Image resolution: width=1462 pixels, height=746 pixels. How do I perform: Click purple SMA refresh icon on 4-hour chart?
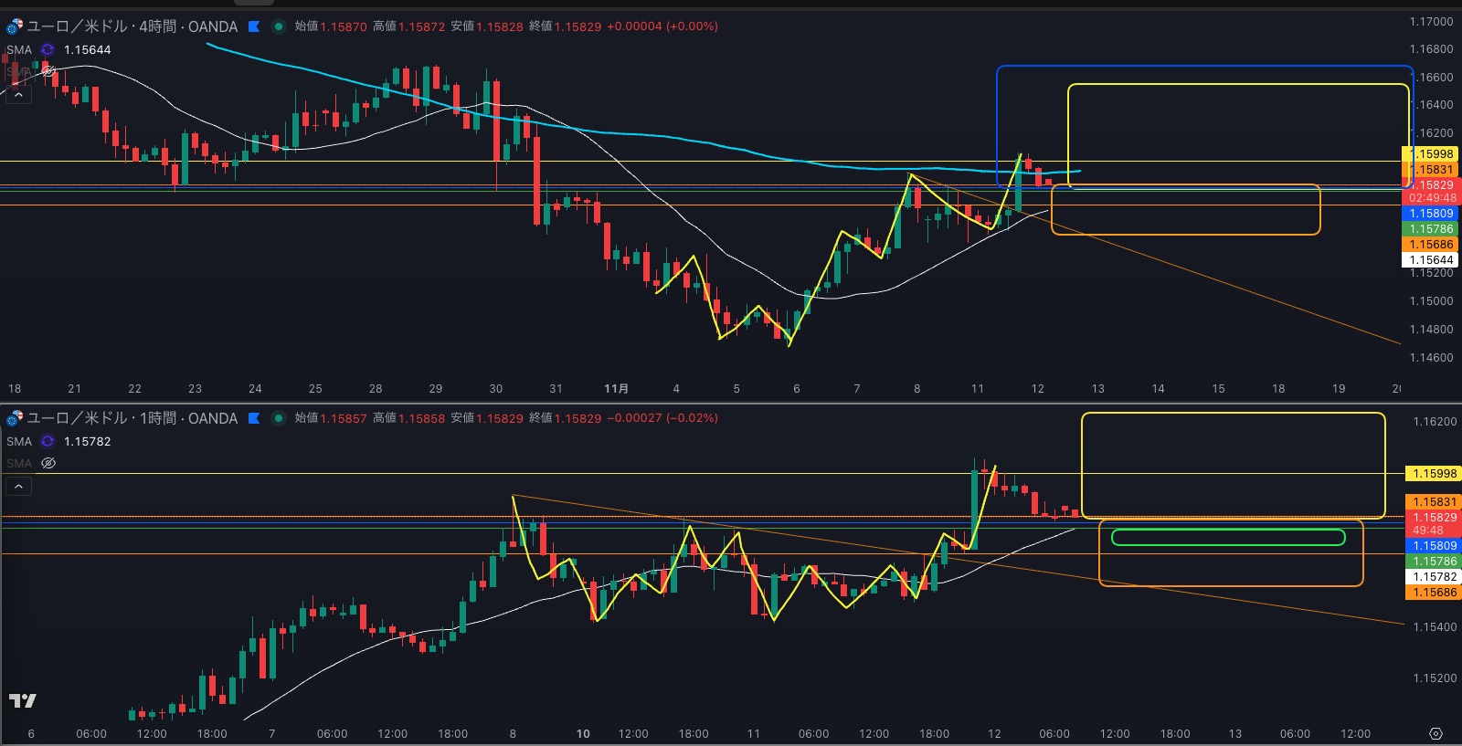48,49
